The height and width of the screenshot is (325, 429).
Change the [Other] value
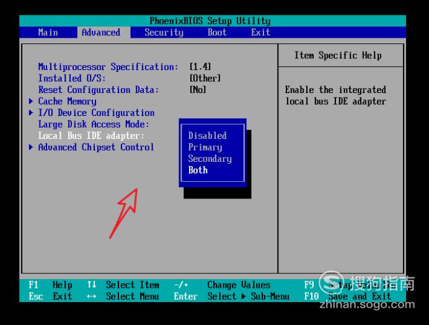click(205, 78)
